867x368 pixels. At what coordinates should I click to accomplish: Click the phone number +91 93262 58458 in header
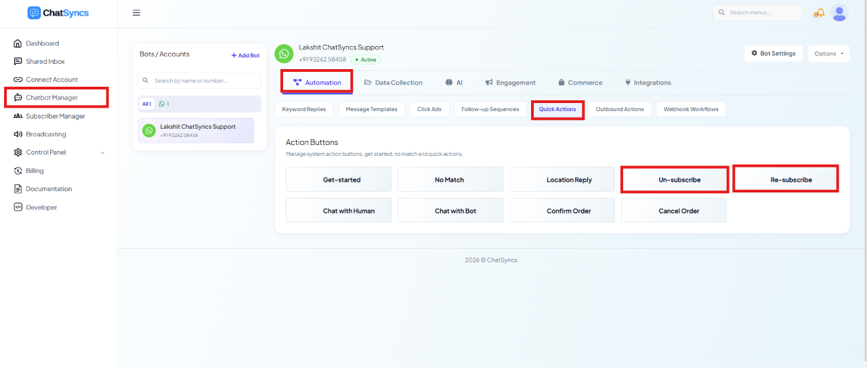(x=322, y=60)
